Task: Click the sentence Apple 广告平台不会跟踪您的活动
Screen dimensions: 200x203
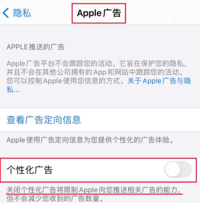Action: point(60,64)
